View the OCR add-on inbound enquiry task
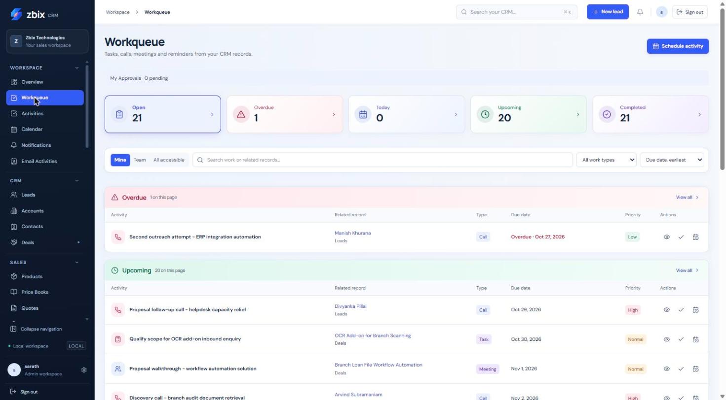The height and width of the screenshot is (400, 726). pos(666,339)
